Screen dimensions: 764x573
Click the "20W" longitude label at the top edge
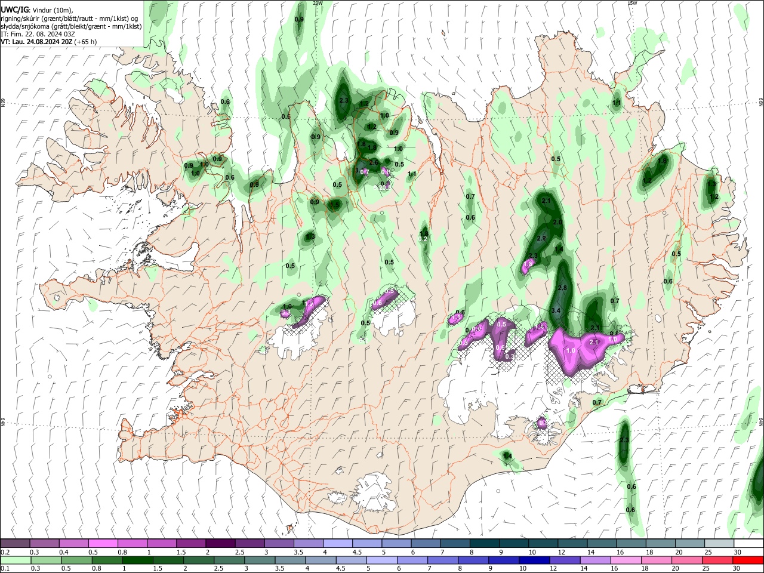318,3
